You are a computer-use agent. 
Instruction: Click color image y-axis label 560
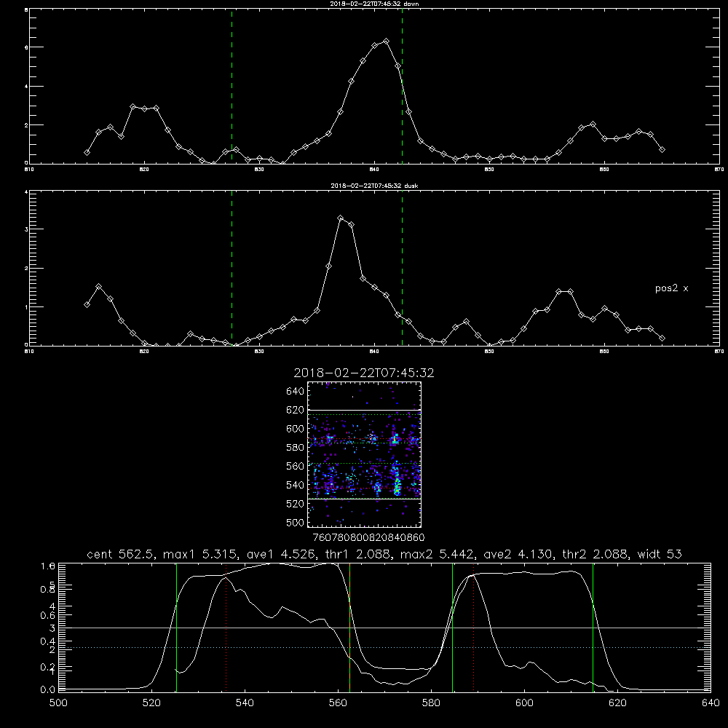tap(296, 466)
